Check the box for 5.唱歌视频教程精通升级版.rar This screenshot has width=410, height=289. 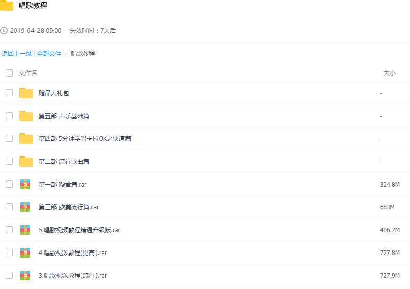[9, 230]
